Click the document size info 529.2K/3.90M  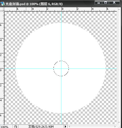click(x=41, y=127)
